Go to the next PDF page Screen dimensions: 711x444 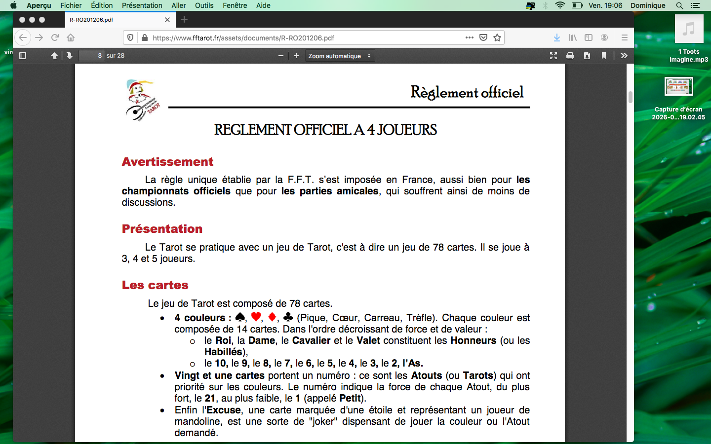tap(70, 56)
